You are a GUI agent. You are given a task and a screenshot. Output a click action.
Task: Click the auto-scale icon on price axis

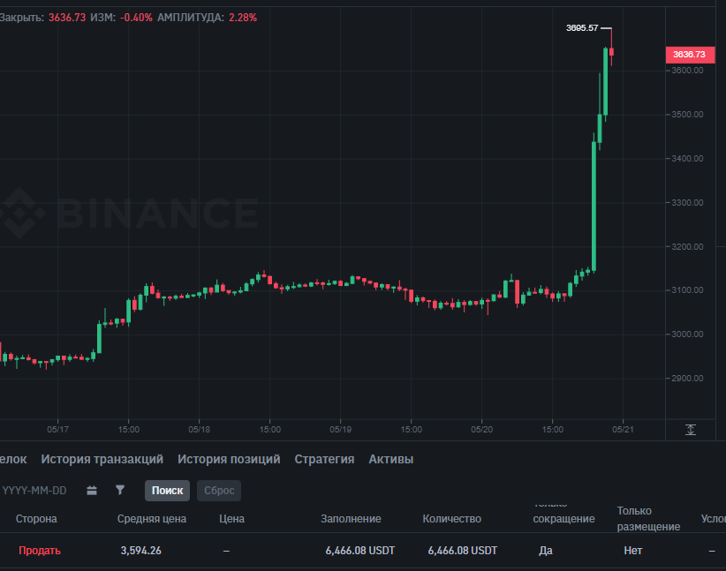691,430
